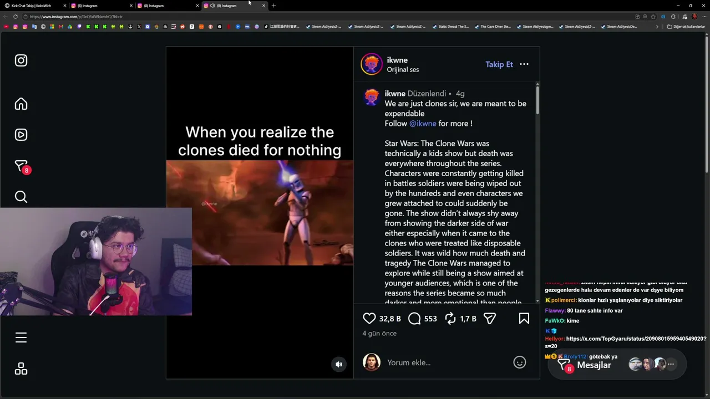Open the browser zoom icon in address bar
The image size is (710, 399).
pos(645,17)
